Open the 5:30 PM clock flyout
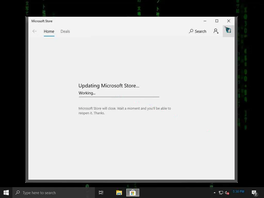The height and width of the screenshot is (198, 264). (x=238, y=192)
